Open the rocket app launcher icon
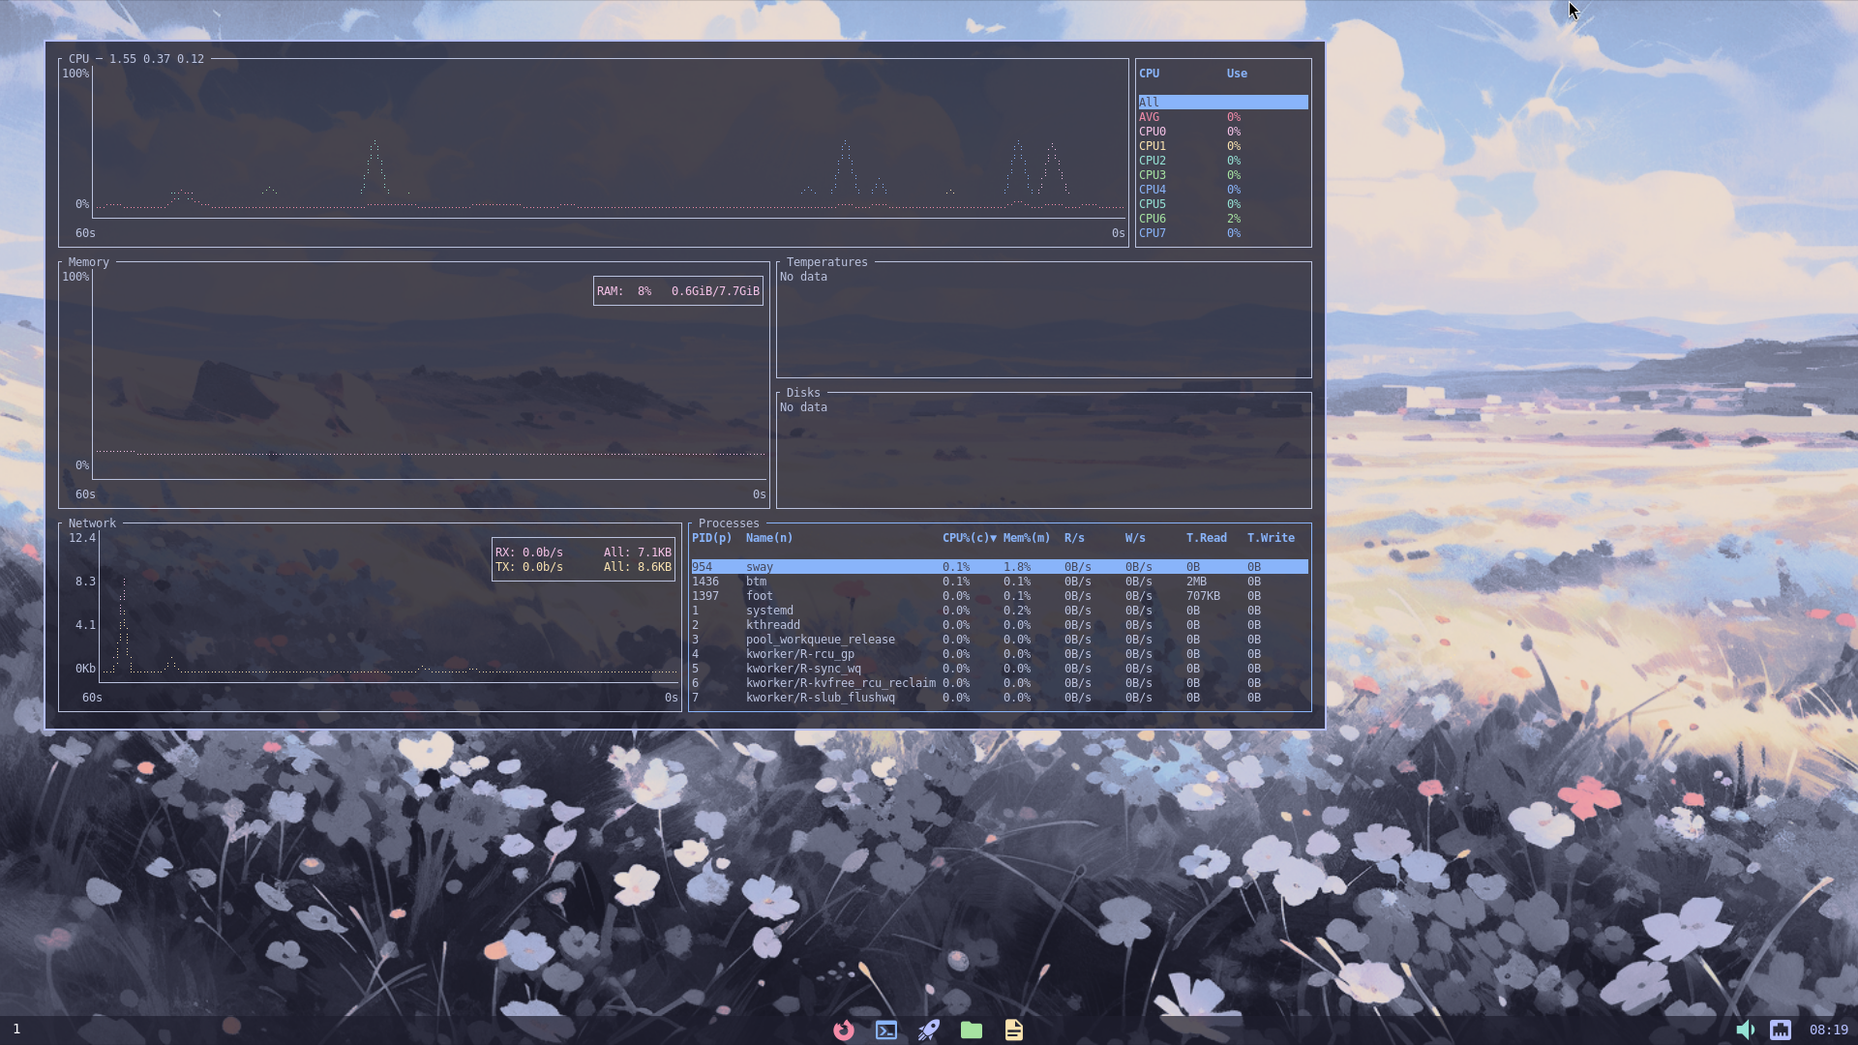1858x1045 pixels. (x=929, y=1030)
